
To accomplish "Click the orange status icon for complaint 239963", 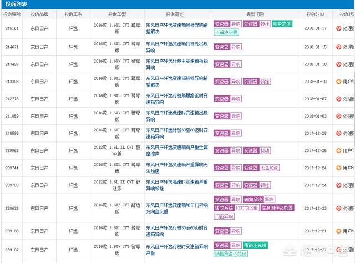I will tap(338, 150).
